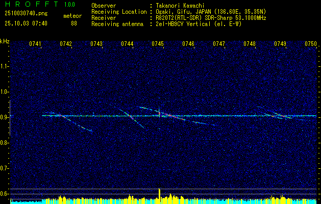This screenshot has width=321, height=204.
Task: Click the 0.8 kHz axis label
Action: (x=4, y=143)
